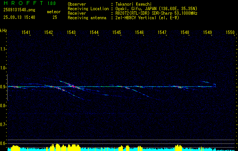This screenshot has width=238, height=151.
Task: Click the 1547 time axis label
Action: pos(162,32)
